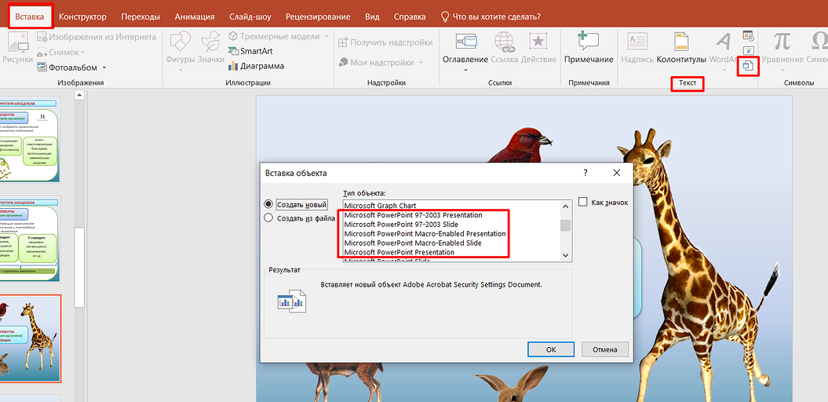Screen dimensions: 828x402
Task: Click the Отмена button
Action: (x=604, y=349)
